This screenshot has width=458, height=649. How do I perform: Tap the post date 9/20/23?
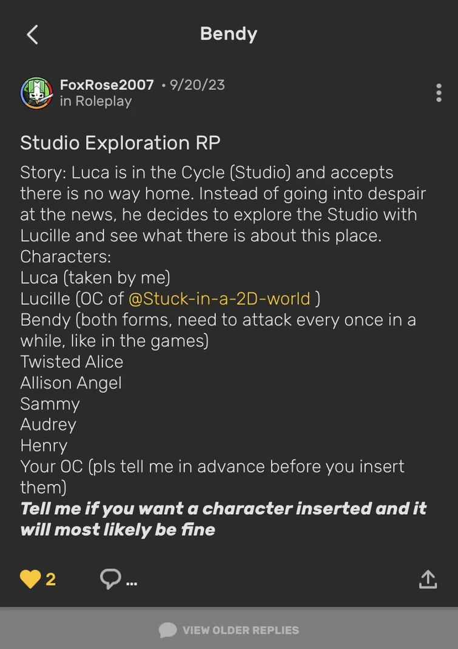pos(197,84)
